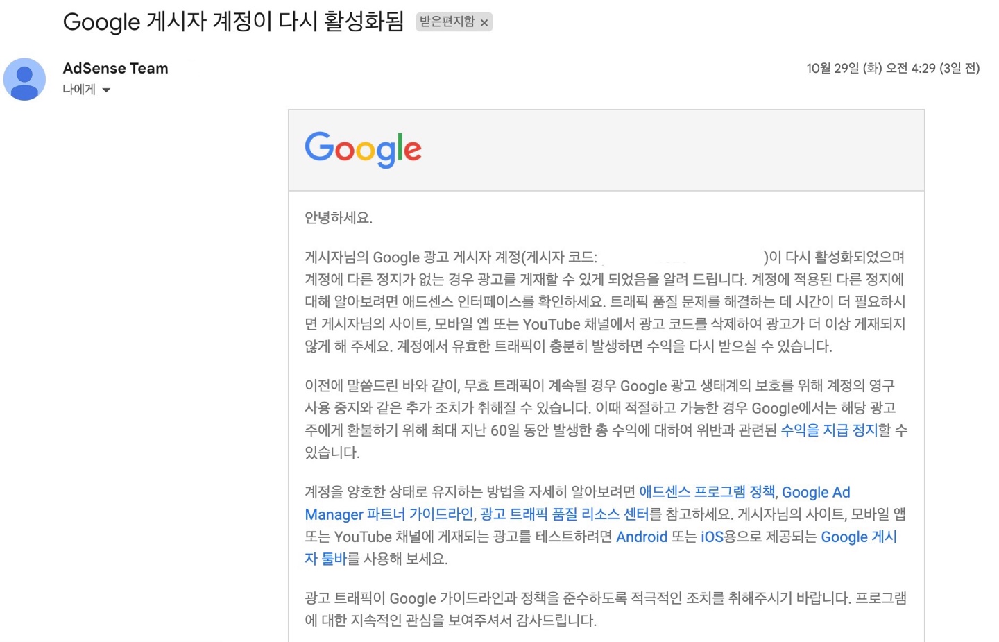Click the email subject Google 게시자 계정이 다시 활성화됨
The image size is (999, 642).
(234, 22)
